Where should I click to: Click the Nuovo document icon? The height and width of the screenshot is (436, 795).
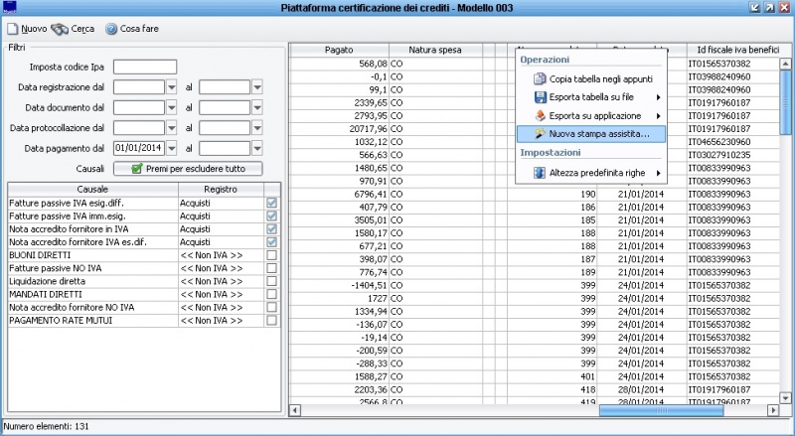[x=12, y=29]
